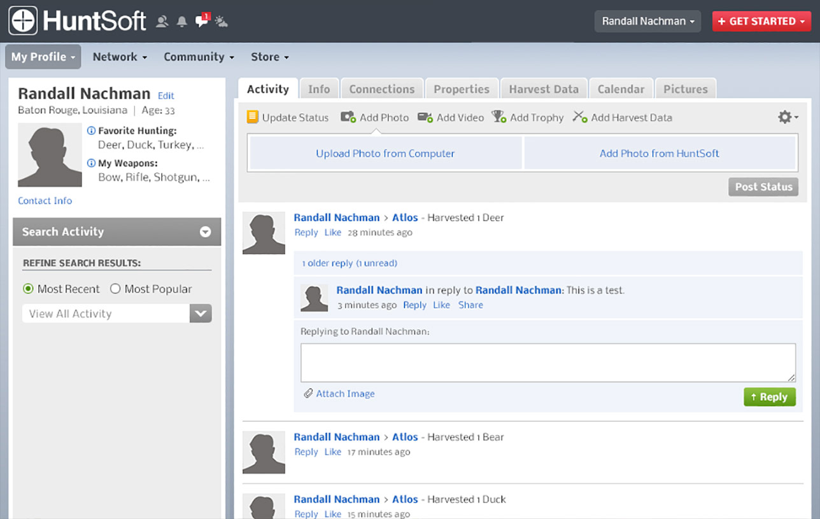This screenshot has width=820, height=519.
Task: Open notifications bell icon
Action: pos(182,22)
